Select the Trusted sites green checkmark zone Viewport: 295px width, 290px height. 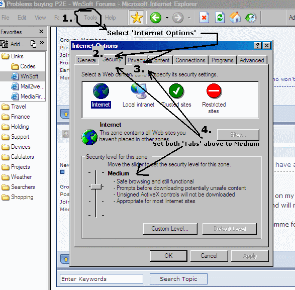coord(176,91)
